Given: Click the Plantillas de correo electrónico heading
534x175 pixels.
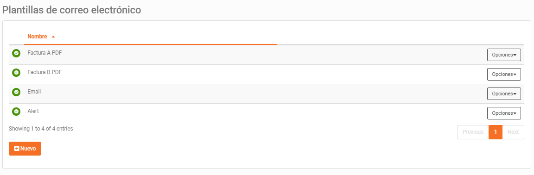Looking at the screenshot, I should [x=72, y=10].
